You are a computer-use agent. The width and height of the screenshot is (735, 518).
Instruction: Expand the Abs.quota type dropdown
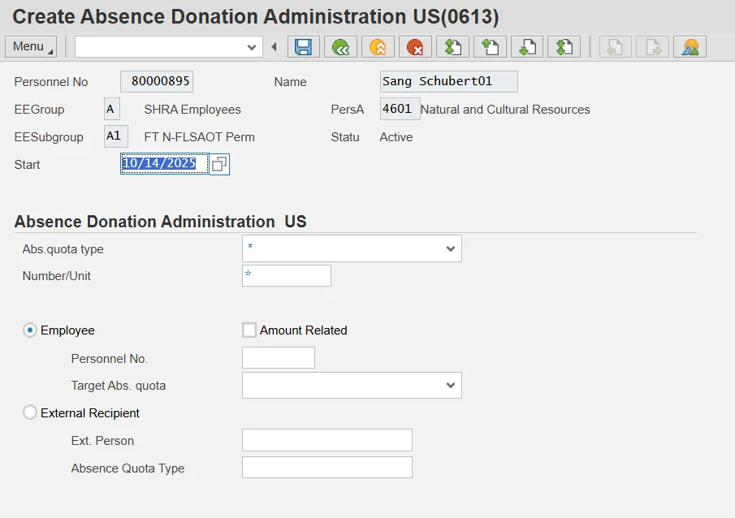coord(451,249)
